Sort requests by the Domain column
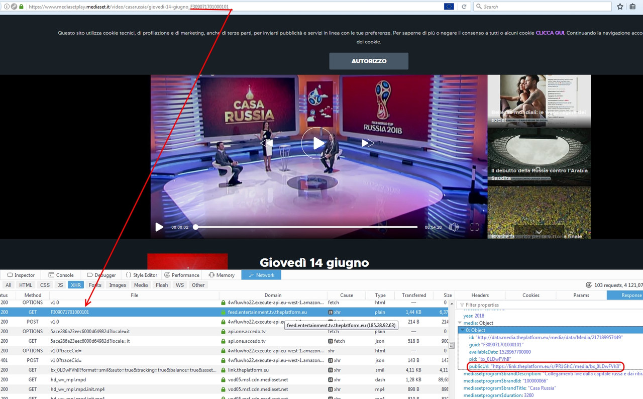This screenshot has height=399, width=643. (273, 295)
